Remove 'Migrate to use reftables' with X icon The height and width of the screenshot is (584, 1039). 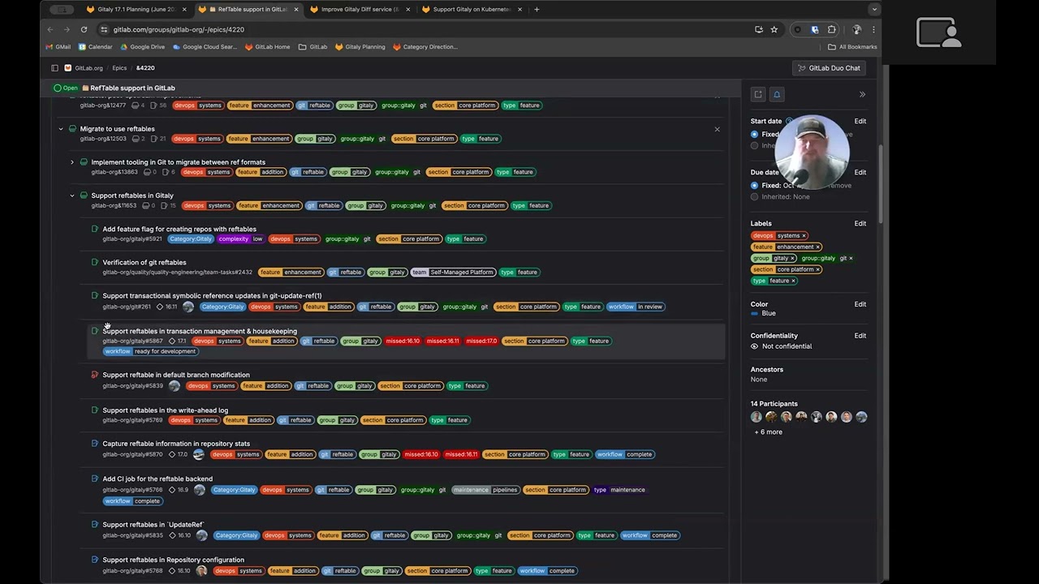pos(717,129)
